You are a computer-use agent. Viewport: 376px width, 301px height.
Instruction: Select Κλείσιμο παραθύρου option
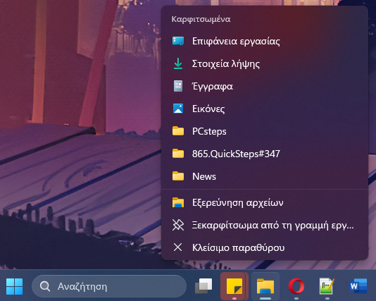[265, 247]
